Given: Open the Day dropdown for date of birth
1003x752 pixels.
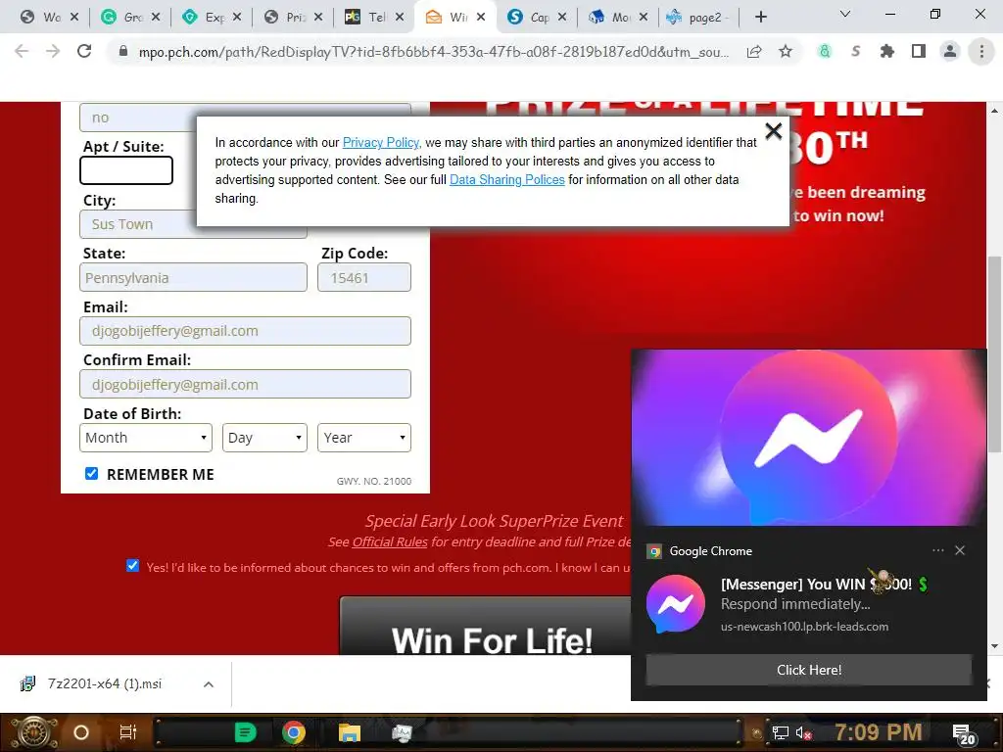Looking at the screenshot, I should (x=264, y=438).
